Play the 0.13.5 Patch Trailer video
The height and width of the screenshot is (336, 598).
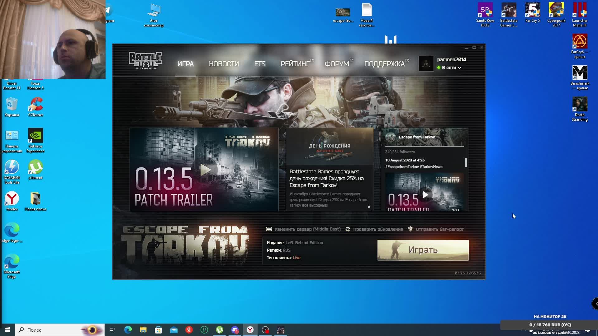pyautogui.click(x=205, y=170)
